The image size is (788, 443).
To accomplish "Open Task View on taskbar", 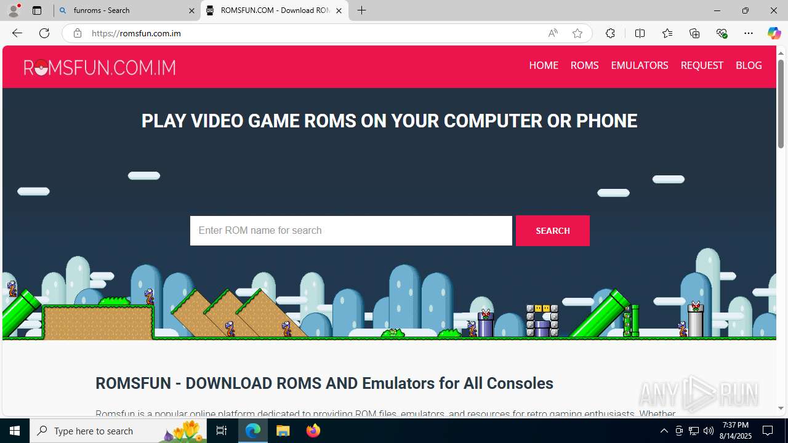I will (x=222, y=431).
